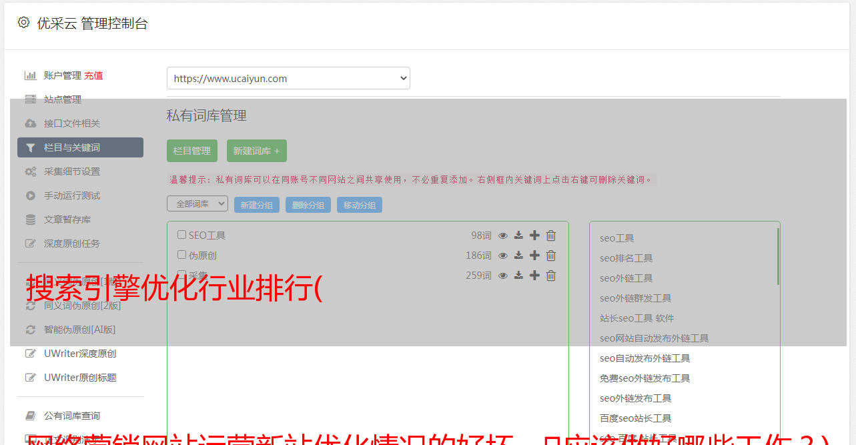Viewport: 856px width, 445px height.
Task: Select keyword 'seo外链群发工具'
Action: click(x=636, y=298)
